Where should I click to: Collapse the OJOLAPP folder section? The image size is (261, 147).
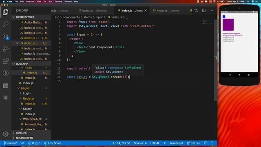pos(31,64)
